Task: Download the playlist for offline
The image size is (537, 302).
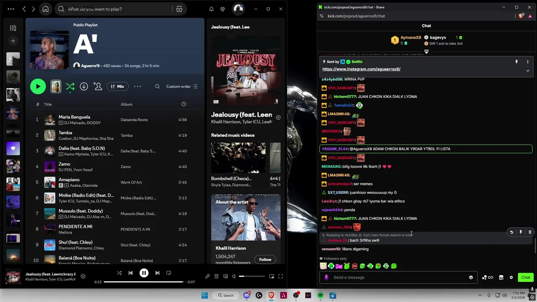Action: (x=84, y=86)
